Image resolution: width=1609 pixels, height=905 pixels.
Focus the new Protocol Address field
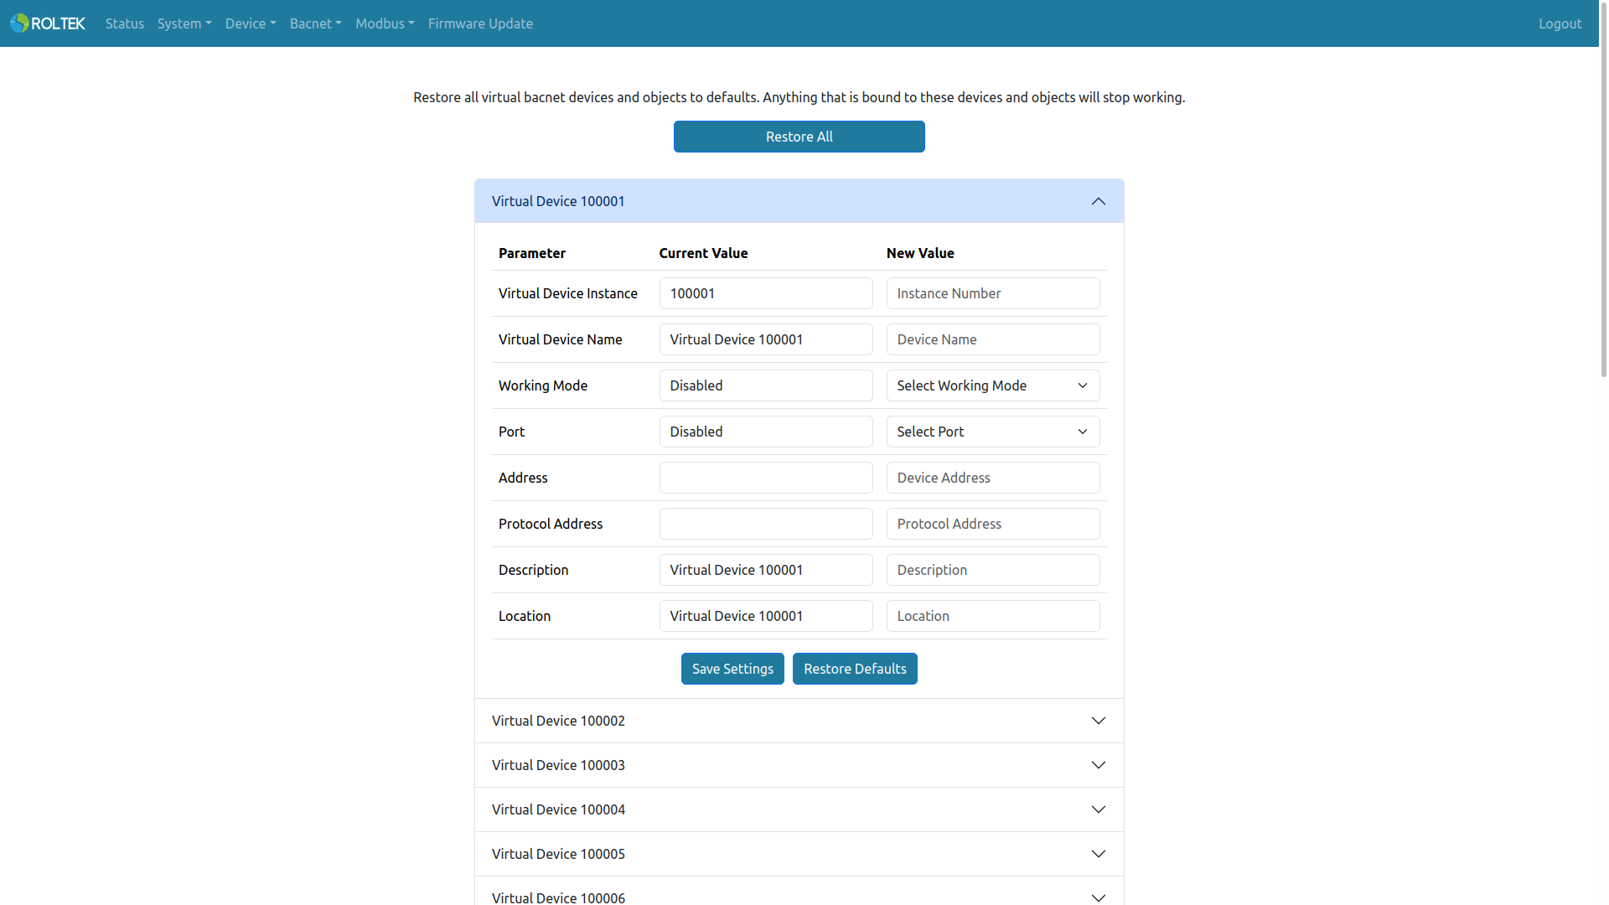coord(993,524)
